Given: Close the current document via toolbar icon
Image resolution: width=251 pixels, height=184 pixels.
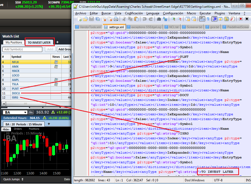Looking at the screenshot, I should (104, 19).
